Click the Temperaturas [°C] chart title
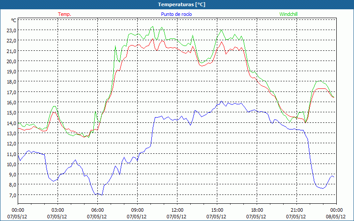 tap(181, 4)
